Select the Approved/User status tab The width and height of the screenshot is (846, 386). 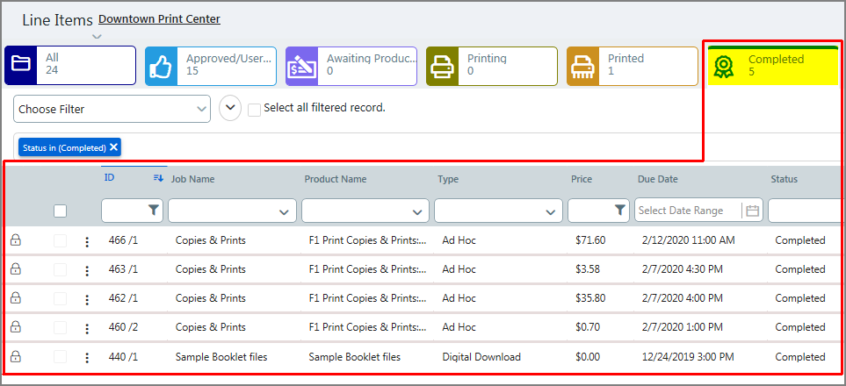click(x=210, y=66)
